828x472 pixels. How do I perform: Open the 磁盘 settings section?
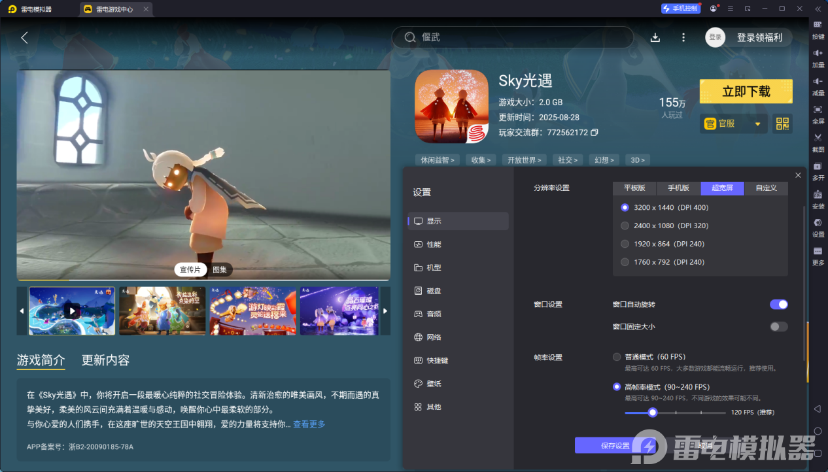[x=458, y=291]
